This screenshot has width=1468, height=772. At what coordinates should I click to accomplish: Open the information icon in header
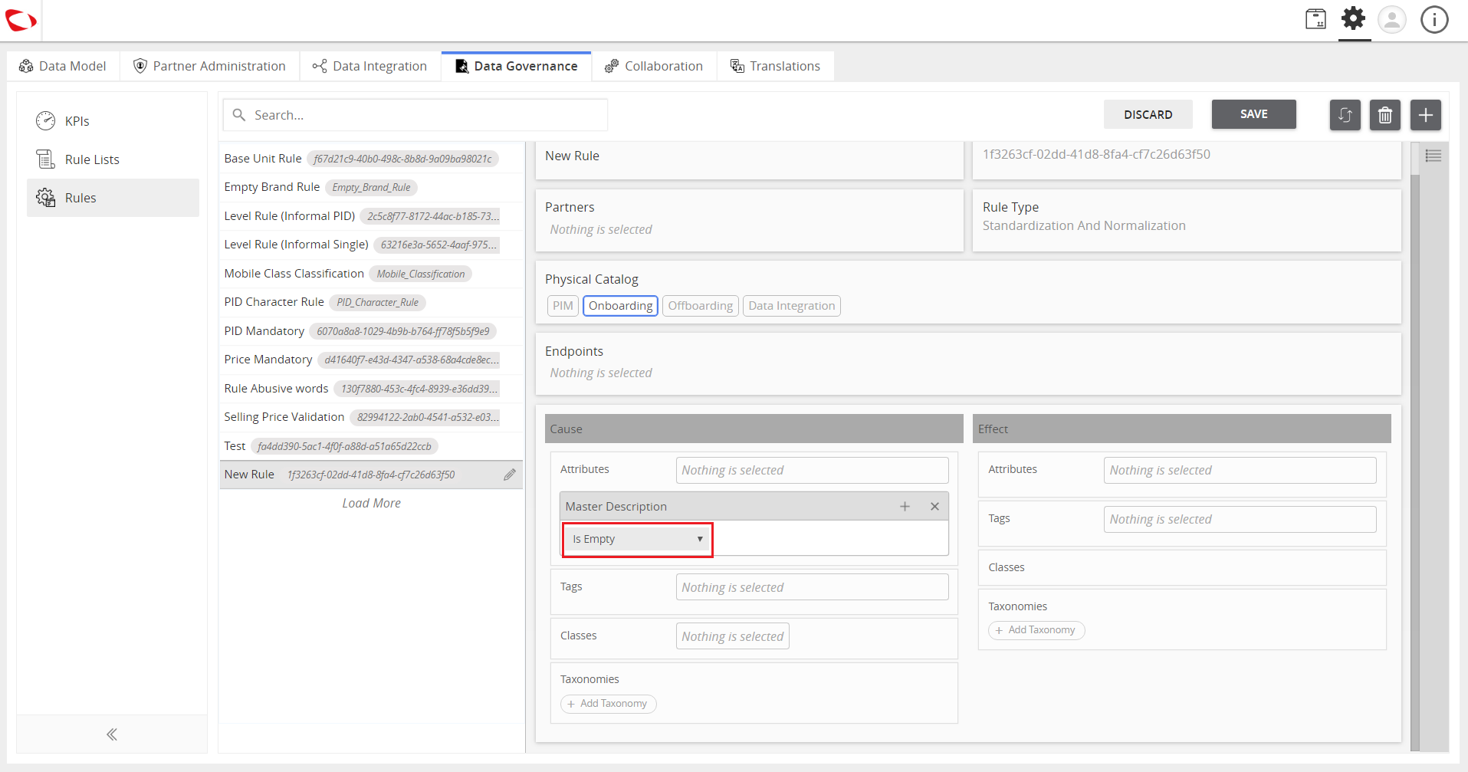point(1434,19)
